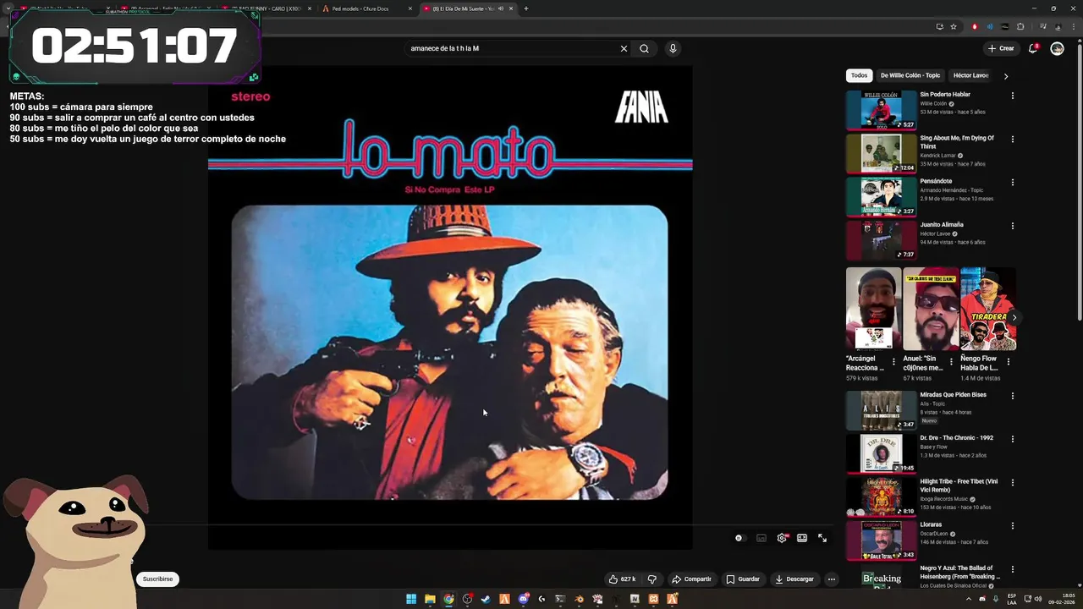Click the Suscribirse button
1083x609 pixels.
point(157,579)
